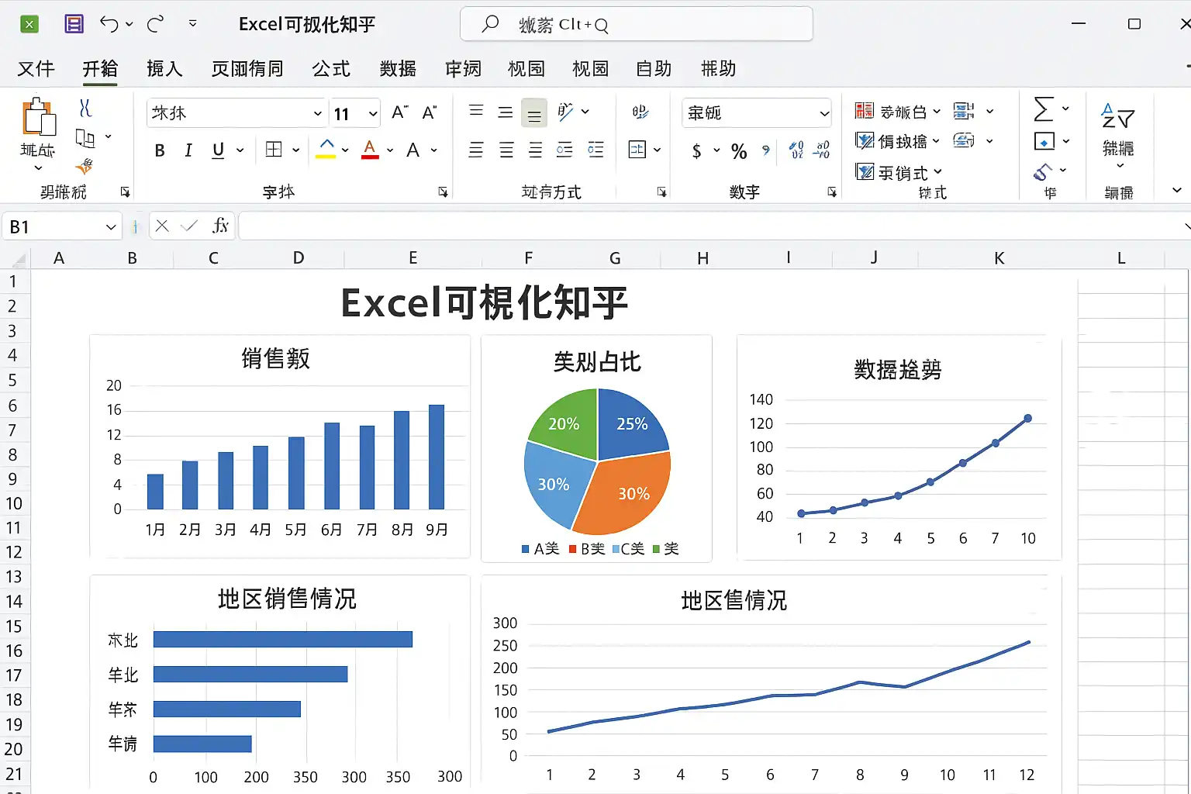
Task: Toggle Underline formatting
Action: coord(219,150)
